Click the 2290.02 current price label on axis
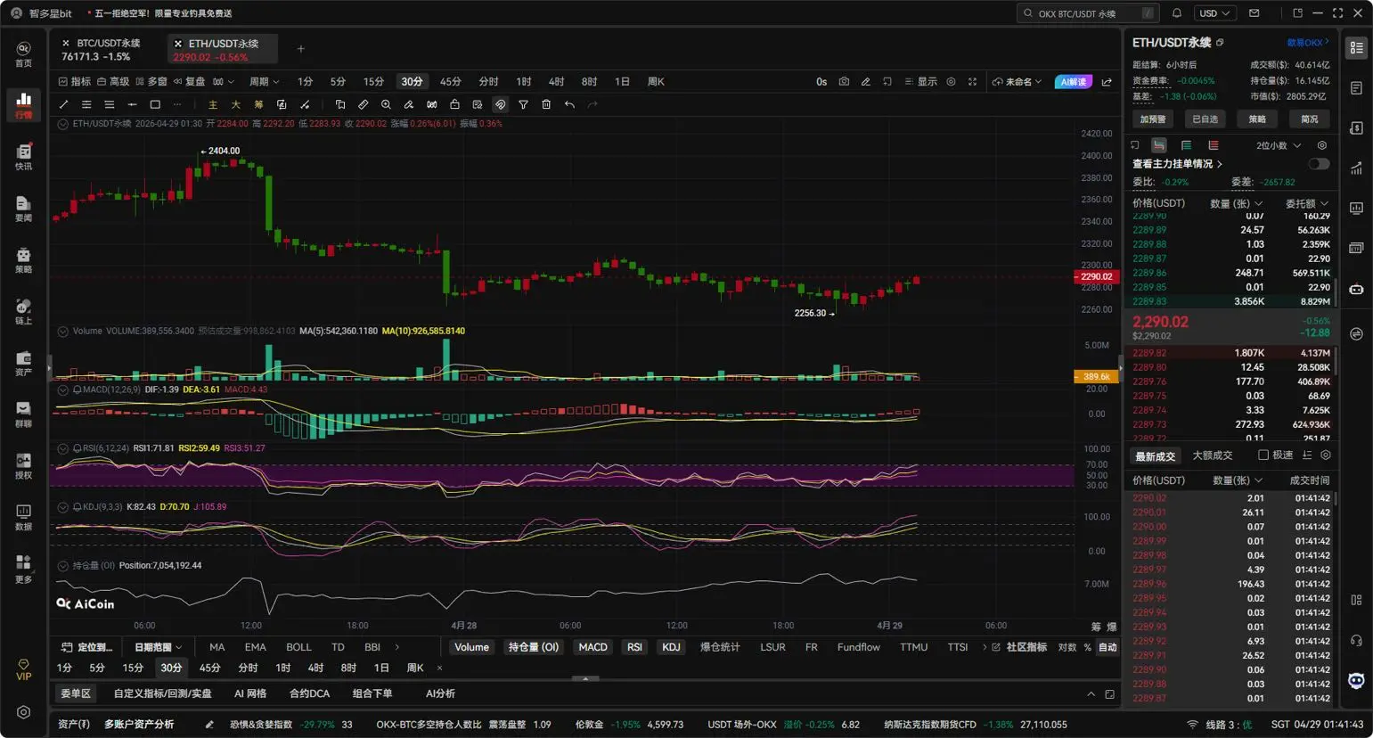This screenshot has height=738, width=1373. [1096, 276]
